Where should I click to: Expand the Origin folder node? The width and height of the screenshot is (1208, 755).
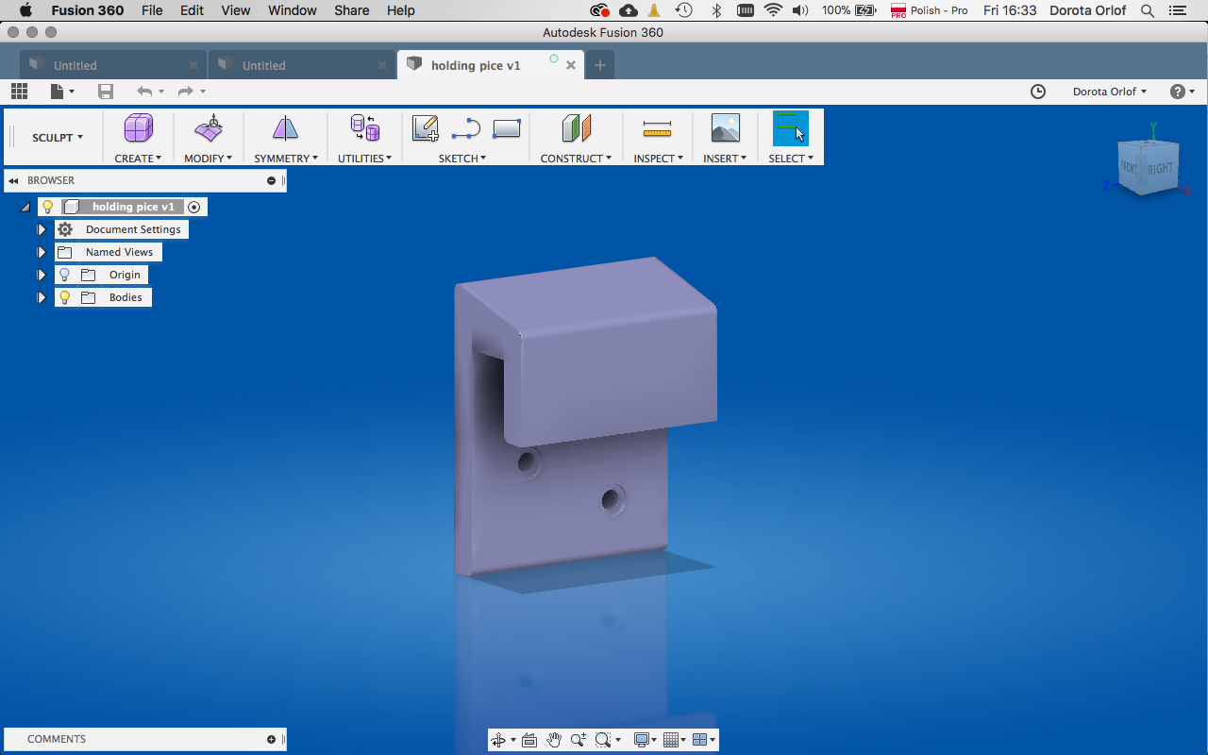[x=42, y=275]
